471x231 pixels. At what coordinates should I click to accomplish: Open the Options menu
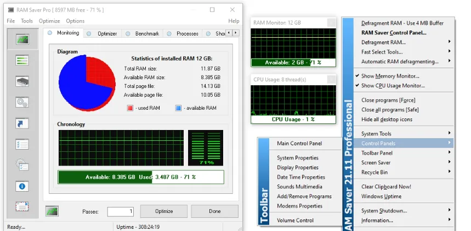(75, 21)
